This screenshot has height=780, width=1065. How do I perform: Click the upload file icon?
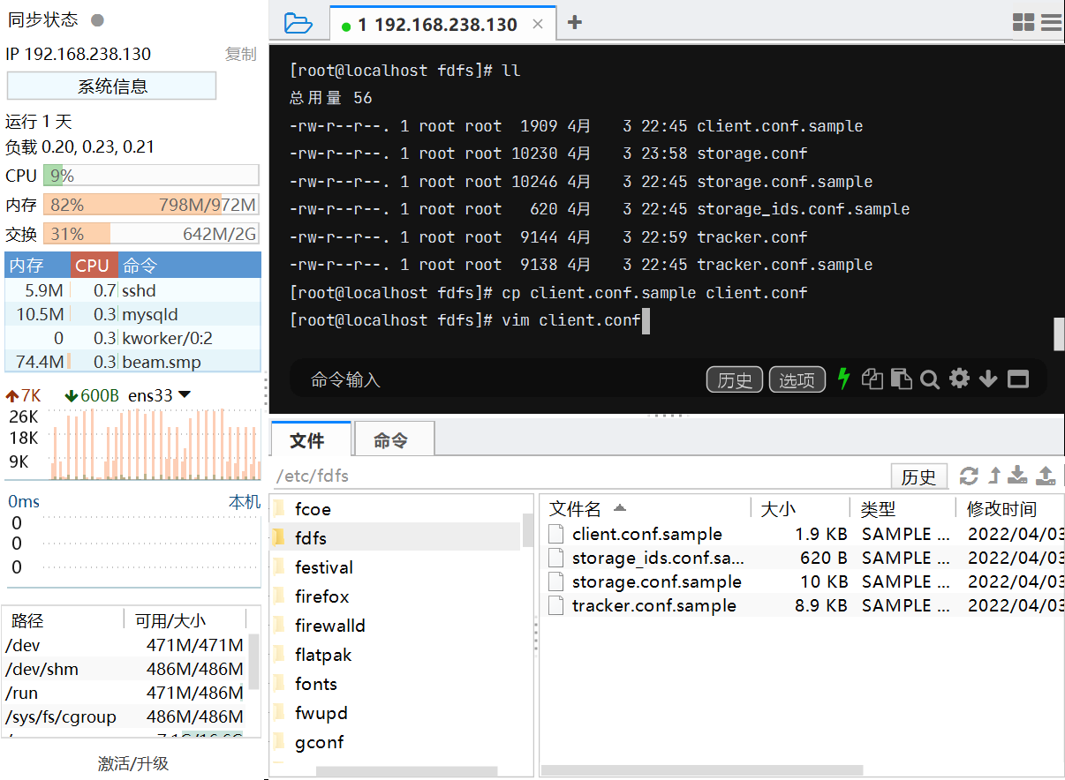coord(1046,476)
